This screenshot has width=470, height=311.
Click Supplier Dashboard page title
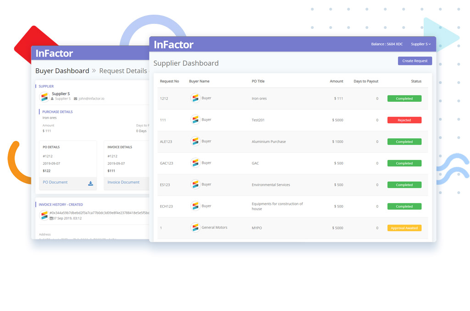(x=186, y=63)
